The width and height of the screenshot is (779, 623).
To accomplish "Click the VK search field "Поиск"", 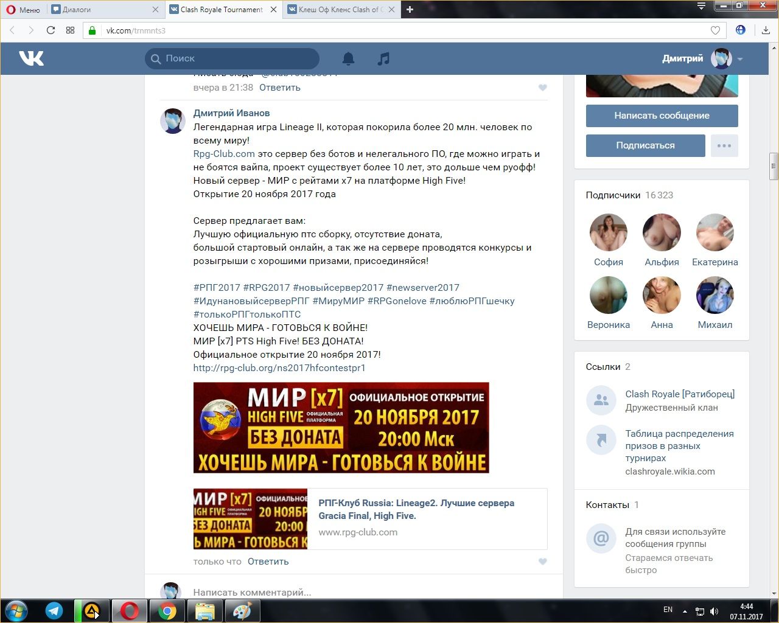I will 232,58.
